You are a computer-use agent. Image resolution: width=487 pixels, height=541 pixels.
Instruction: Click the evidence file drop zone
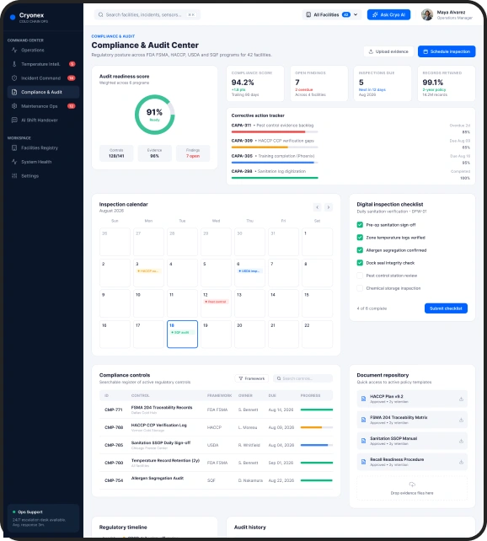(412, 488)
